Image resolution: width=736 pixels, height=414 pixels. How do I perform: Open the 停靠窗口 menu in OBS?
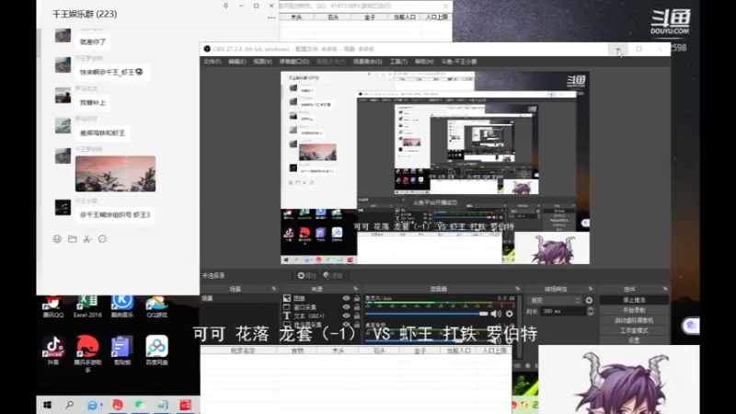[x=293, y=62]
